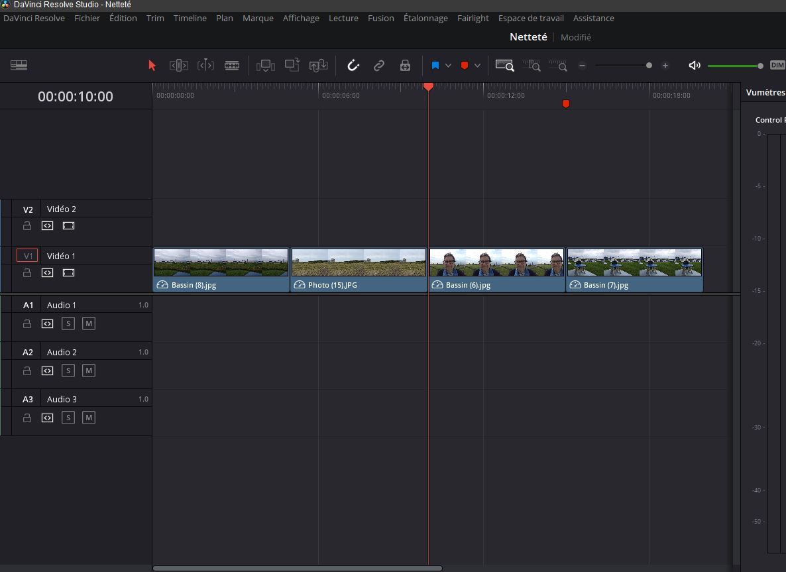Toggle the magnet Snapping button
Image resolution: width=786 pixels, height=572 pixels.
pyautogui.click(x=353, y=65)
